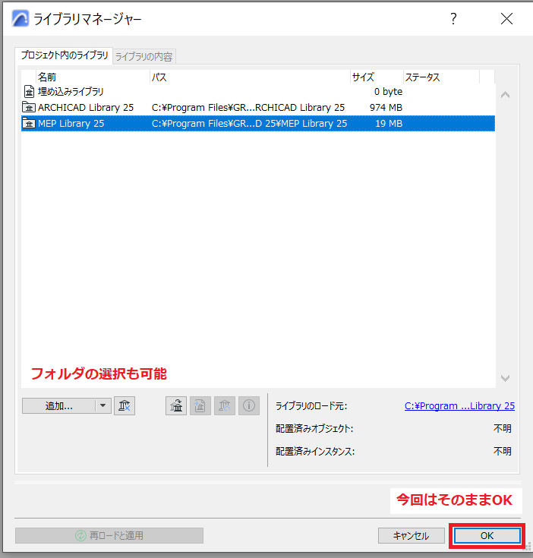The width and height of the screenshot is (533, 558).
Task: Switch to ライブラリの内容 tab
Action: [x=143, y=57]
